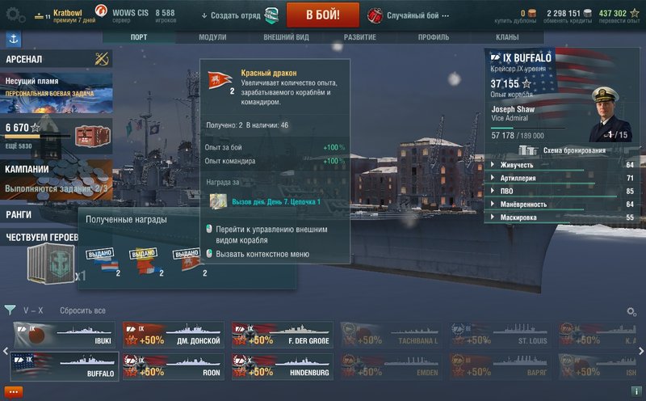Click the ship filter funnel icon
Viewport: 646px width, 401px height.
[x=10, y=310]
